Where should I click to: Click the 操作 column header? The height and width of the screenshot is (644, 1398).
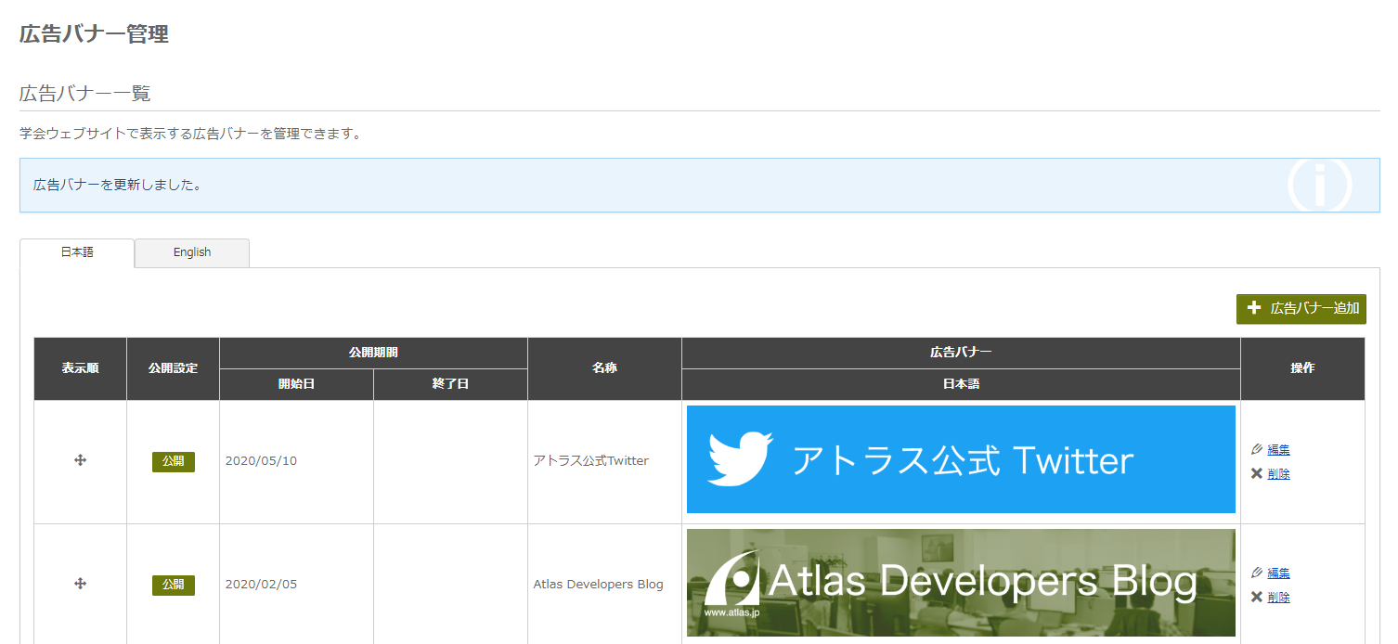point(1302,368)
